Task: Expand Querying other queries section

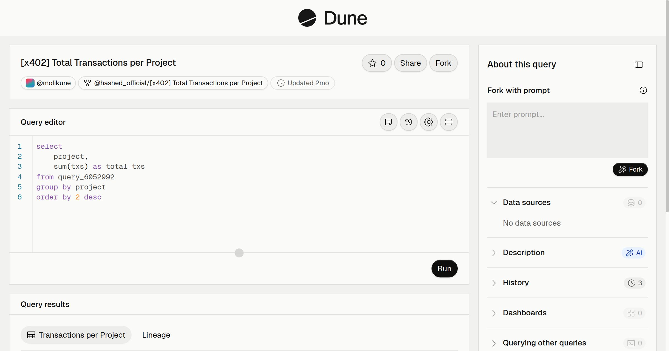Action: coord(494,343)
